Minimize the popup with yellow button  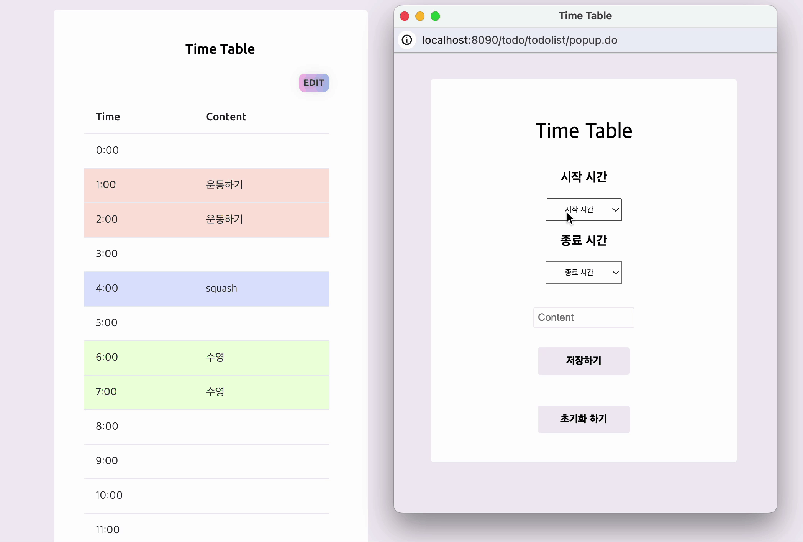(x=420, y=16)
